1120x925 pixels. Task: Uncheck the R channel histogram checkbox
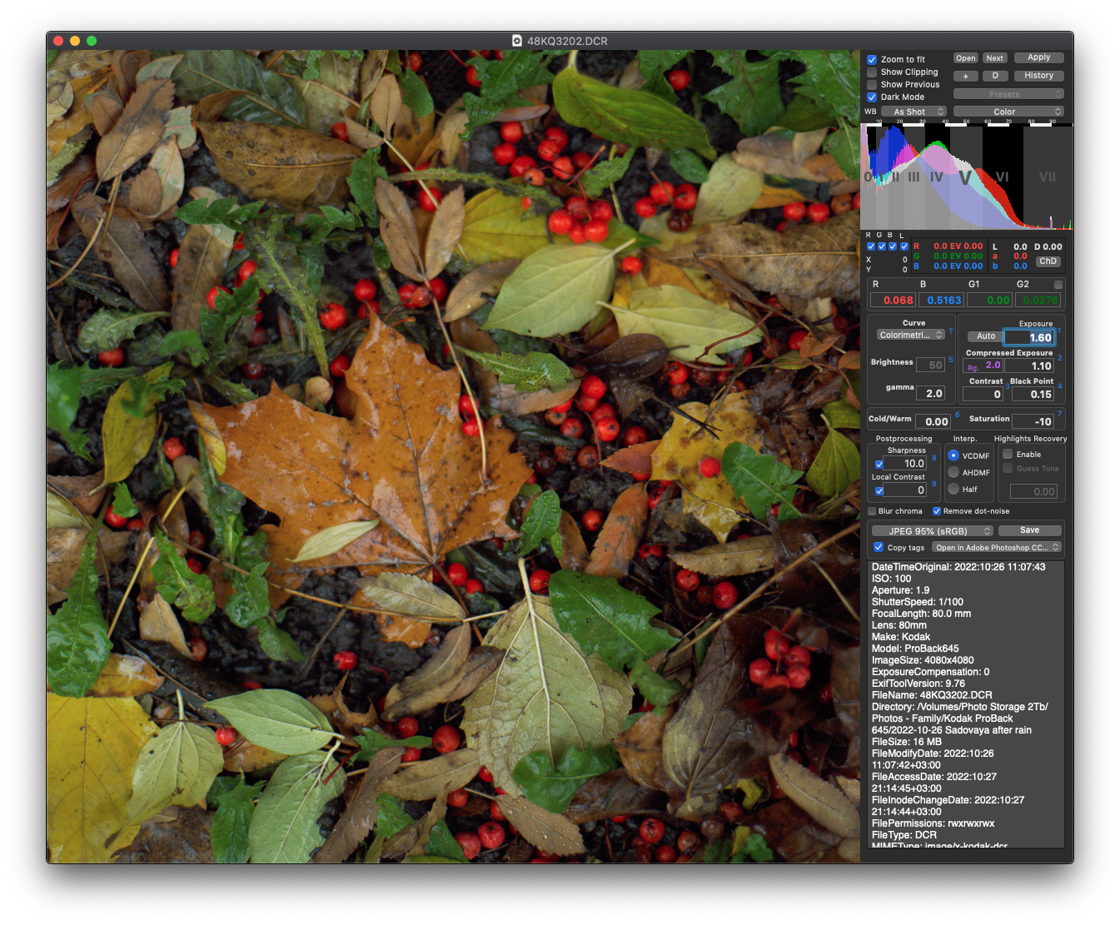click(871, 246)
